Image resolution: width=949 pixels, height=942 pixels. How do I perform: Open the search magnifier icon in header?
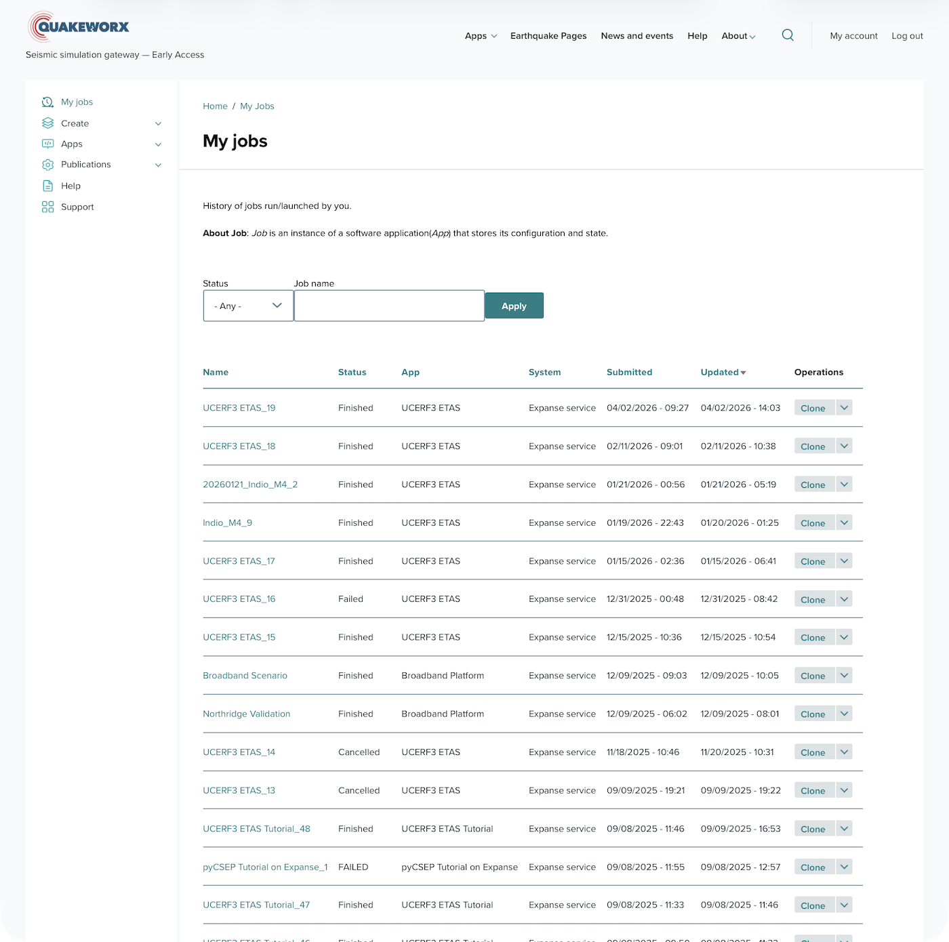coord(788,35)
